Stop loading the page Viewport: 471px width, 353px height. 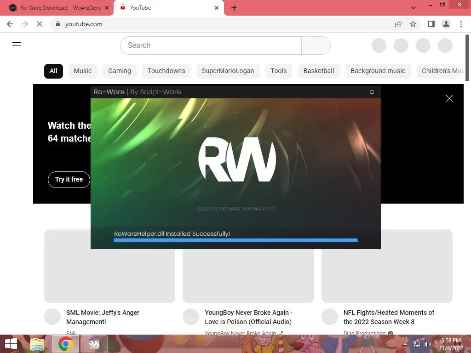(x=40, y=24)
